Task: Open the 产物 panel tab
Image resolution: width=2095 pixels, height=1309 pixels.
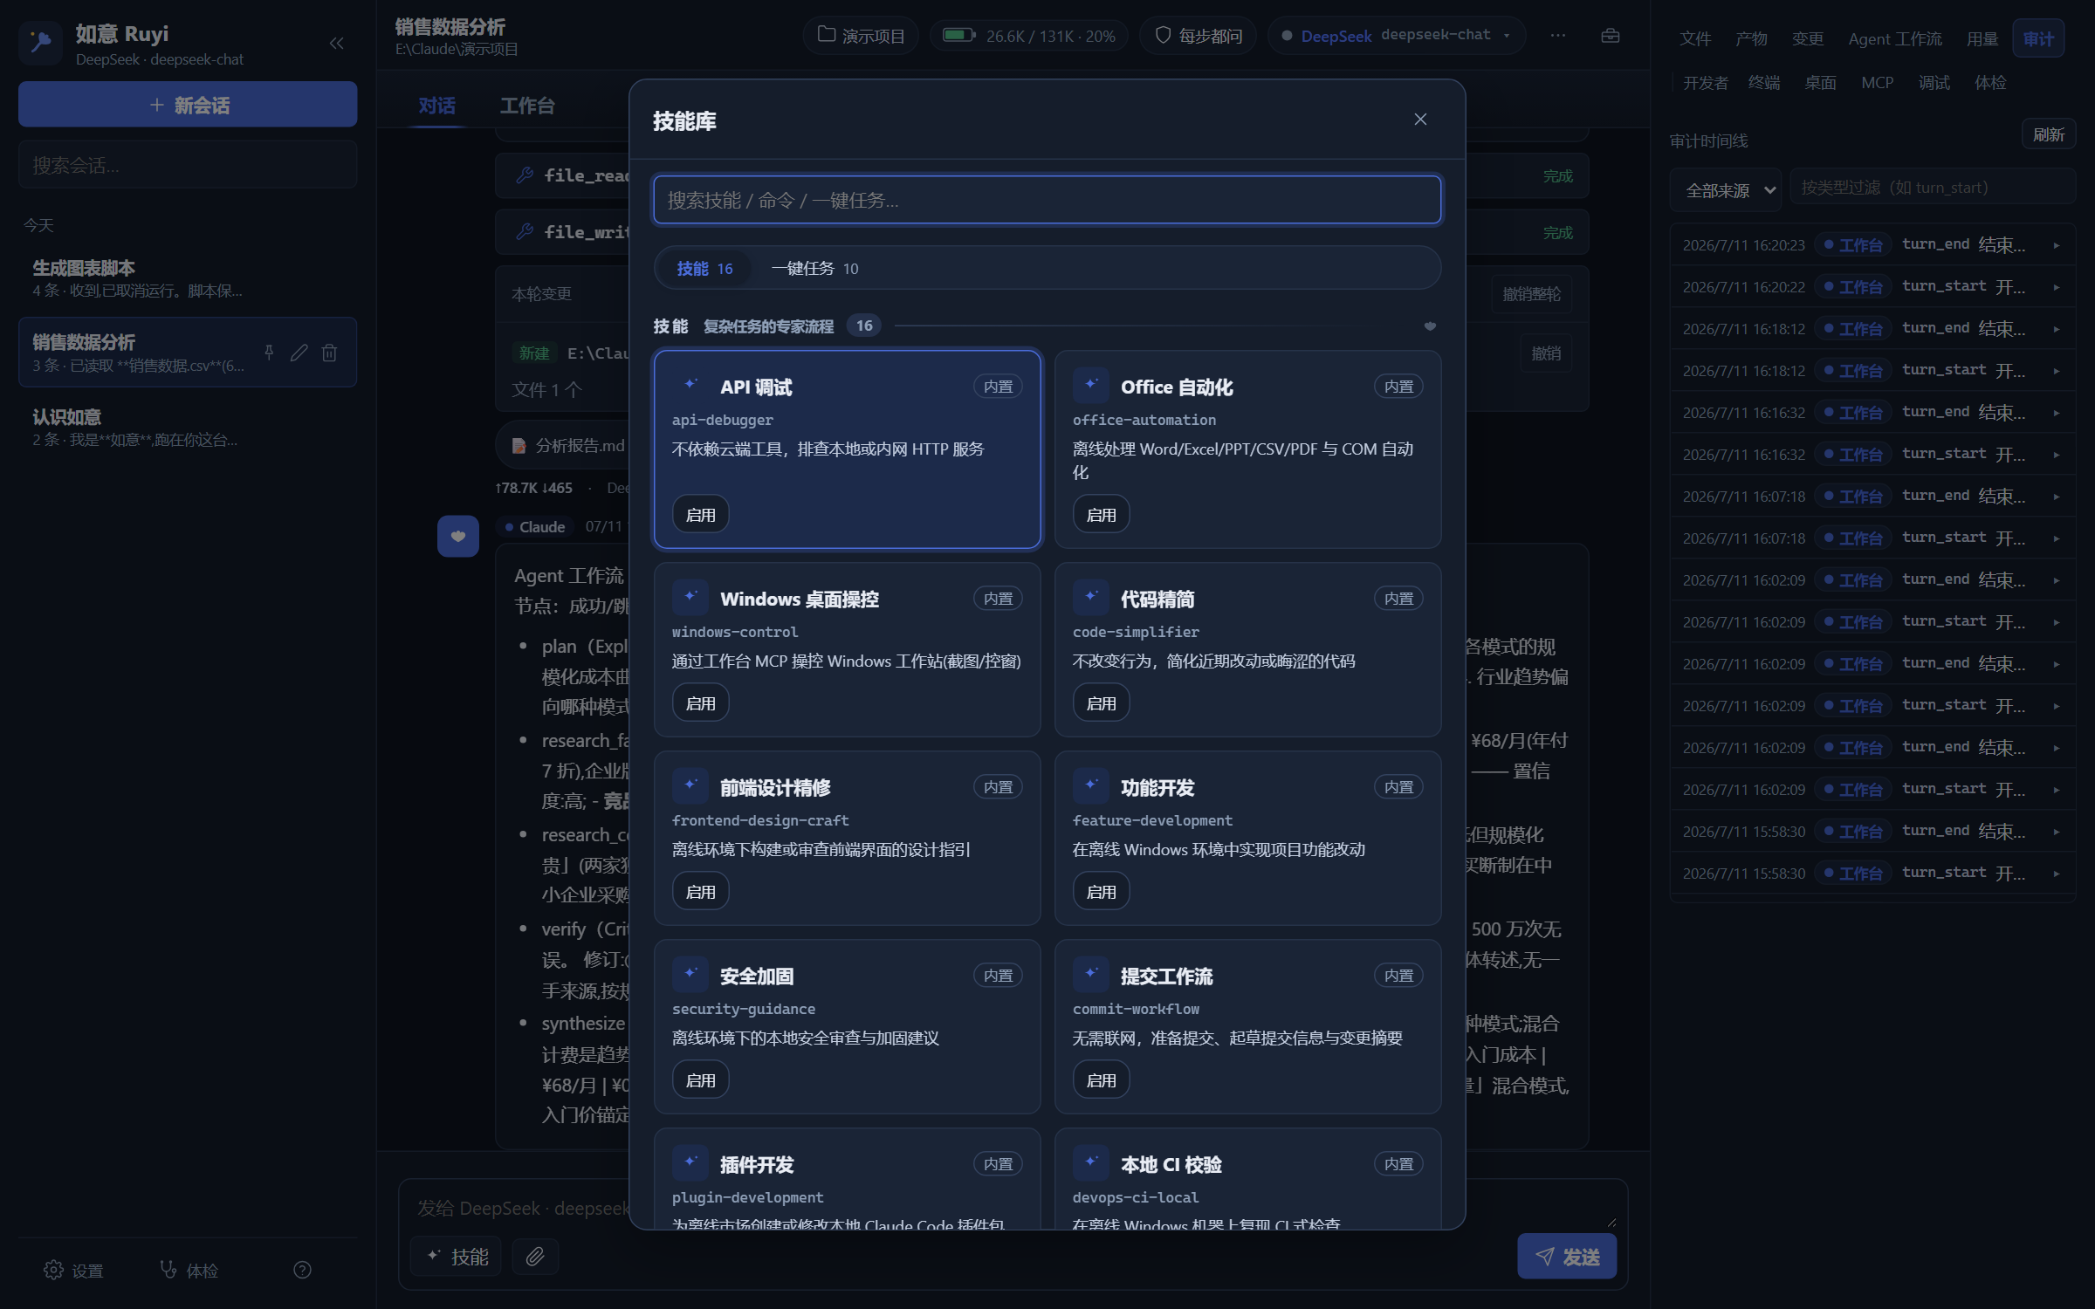Action: pyautogui.click(x=1751, y=38)
